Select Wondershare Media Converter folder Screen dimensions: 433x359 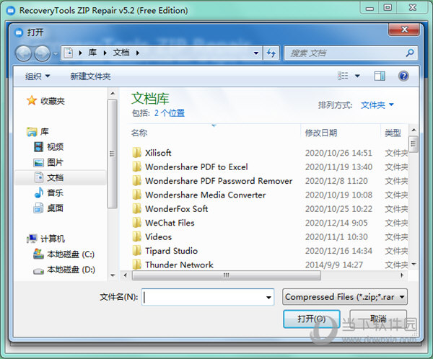click(x=206, y=195)
